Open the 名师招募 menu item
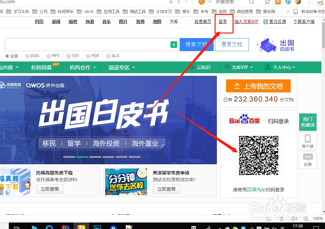Screen dimensions: 325x229 coord(41,67)
